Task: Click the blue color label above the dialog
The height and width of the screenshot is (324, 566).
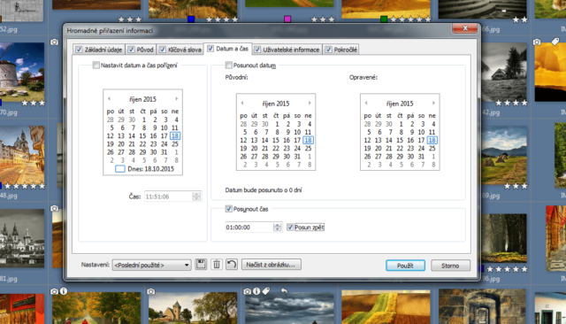Action: pyautogui.click(x=191, y=19)
